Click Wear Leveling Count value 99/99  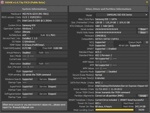pyautogui.click(x=141, y=110)
